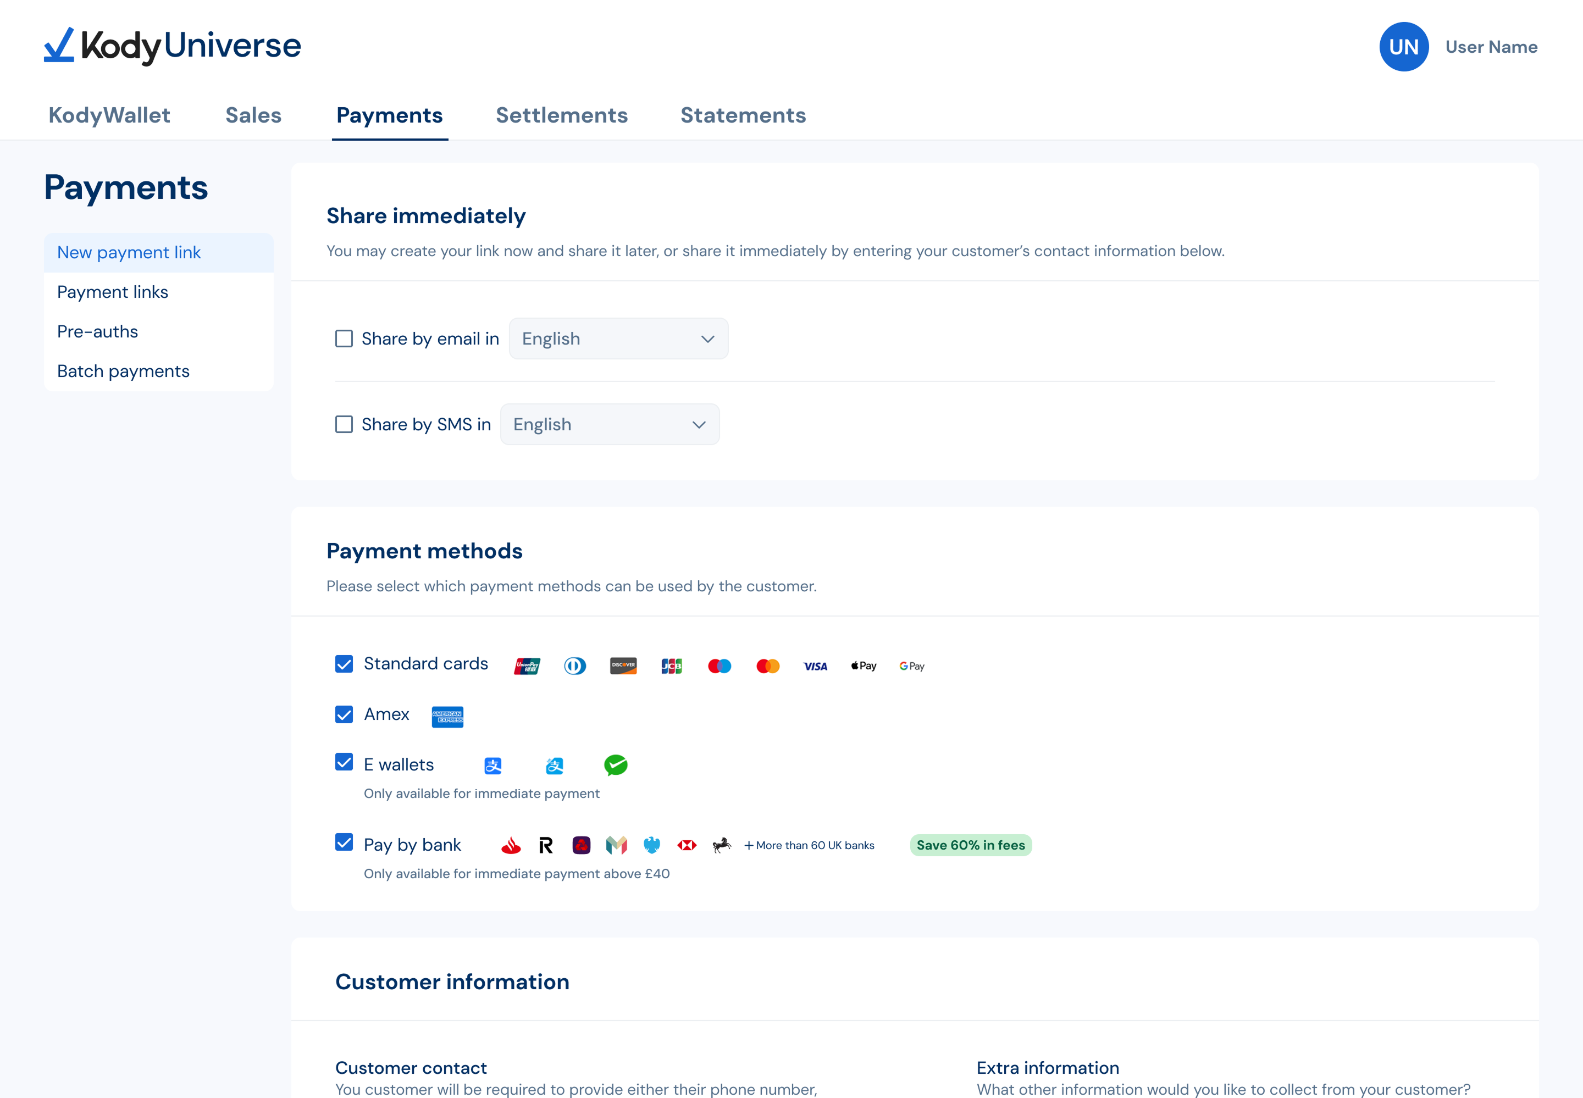Viewport: 1583px width, 1098px height.
Task: Click the American Express card icon
Action: tap(447, 717)
